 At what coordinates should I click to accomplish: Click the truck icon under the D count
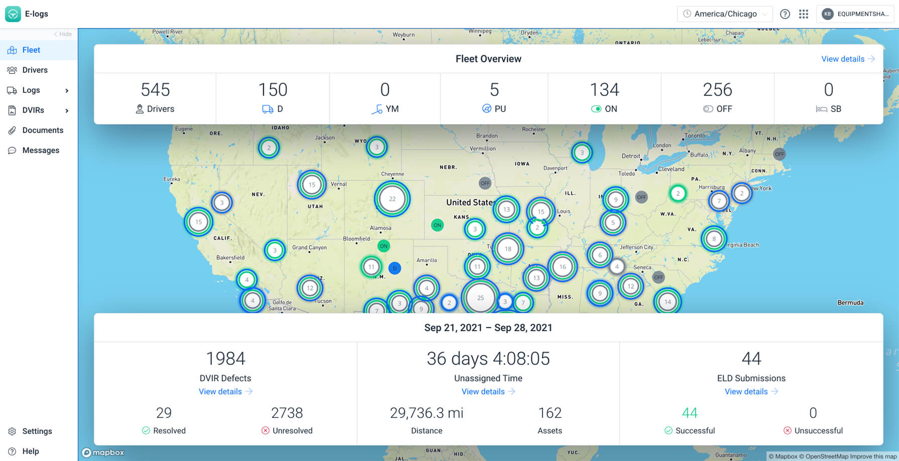267,108
